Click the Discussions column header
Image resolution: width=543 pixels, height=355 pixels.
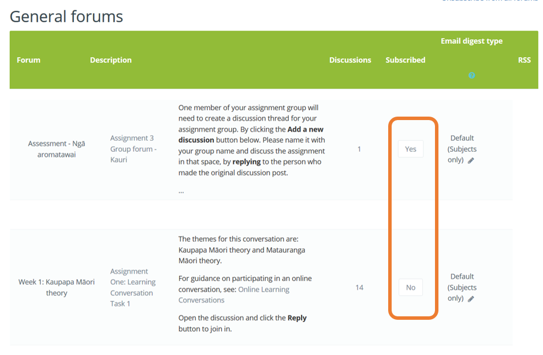tap(350, 60)
